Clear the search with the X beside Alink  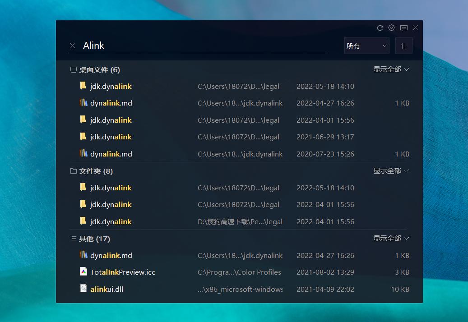click(x=72, y=45)
